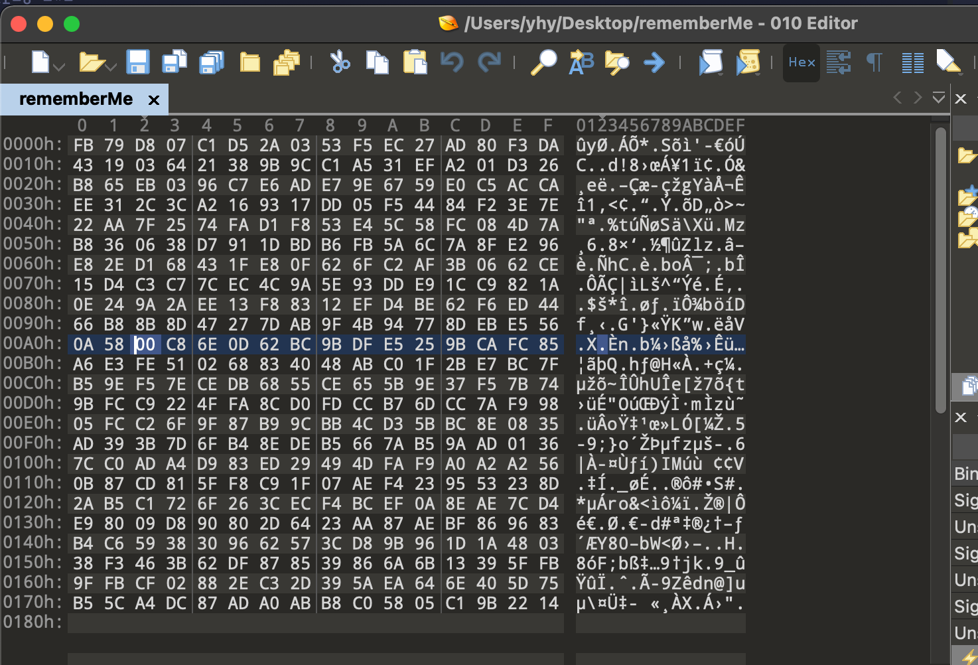Save the file with the floppy disk icon

point(137,62)
